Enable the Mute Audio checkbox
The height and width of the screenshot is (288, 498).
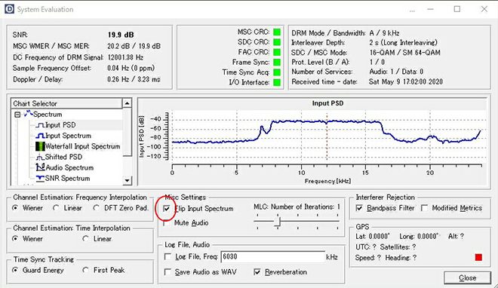click(x=167, y=223)
